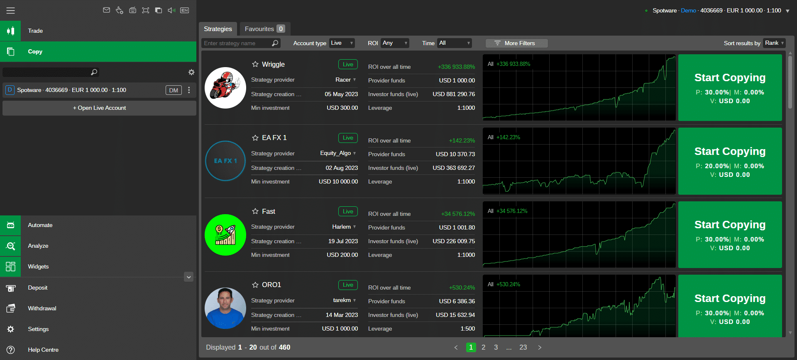Open the Automate section
Image resolution: width=797 pixels, height=360 pixels.
pyautogui.click(x=40, y=225)
